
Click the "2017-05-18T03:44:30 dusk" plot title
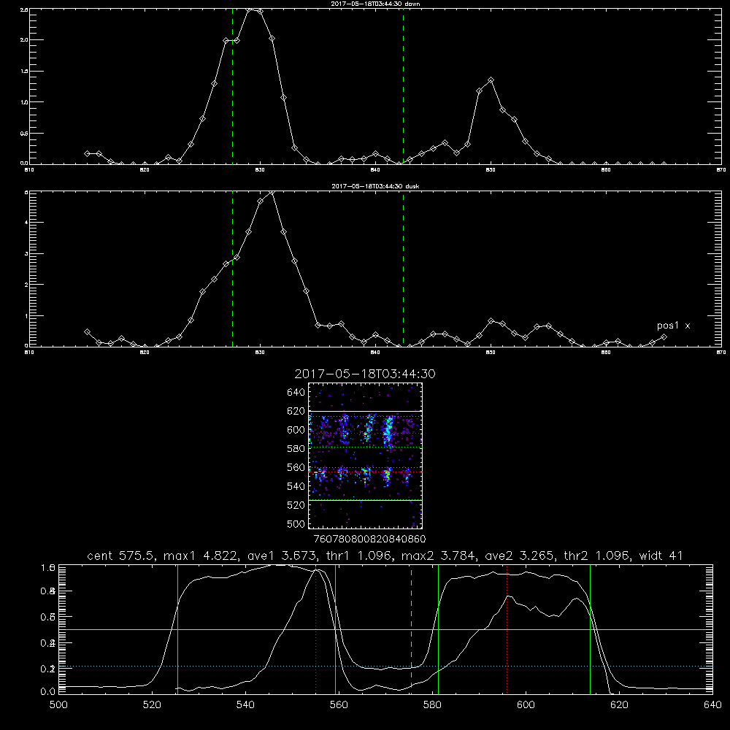pos(375,186)
